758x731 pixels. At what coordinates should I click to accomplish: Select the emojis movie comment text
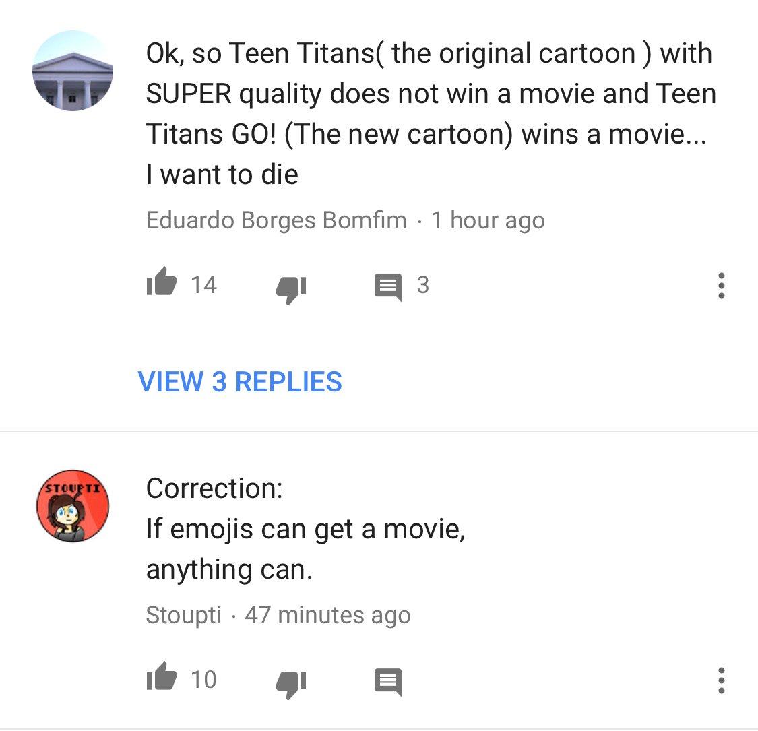[305, 529]
